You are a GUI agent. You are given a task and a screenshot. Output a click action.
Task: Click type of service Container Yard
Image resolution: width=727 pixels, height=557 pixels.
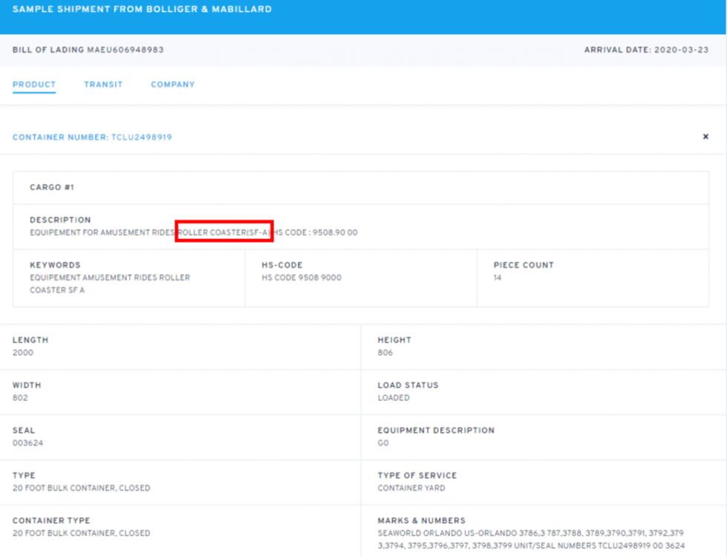(411, 488)
